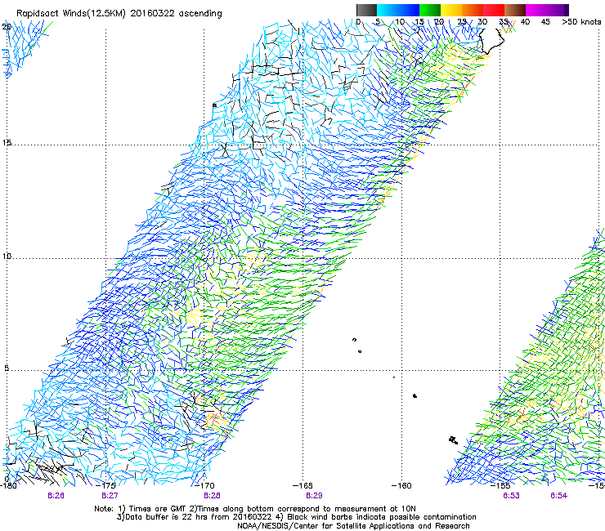Click the purple time label '8:28'
The image size is (605, 531).
[213, 496]
